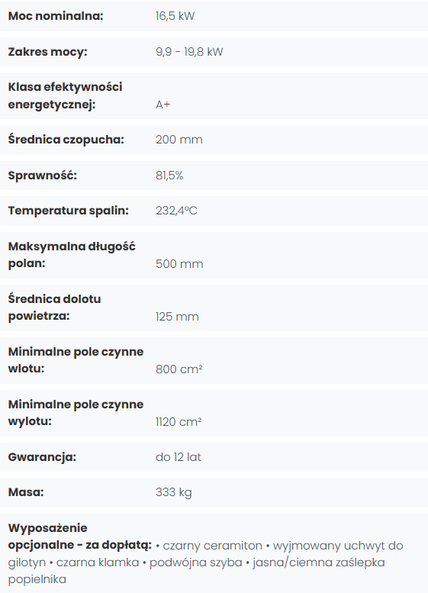
Task: Click the Temperatura spalin label
Action: point(69,211)
